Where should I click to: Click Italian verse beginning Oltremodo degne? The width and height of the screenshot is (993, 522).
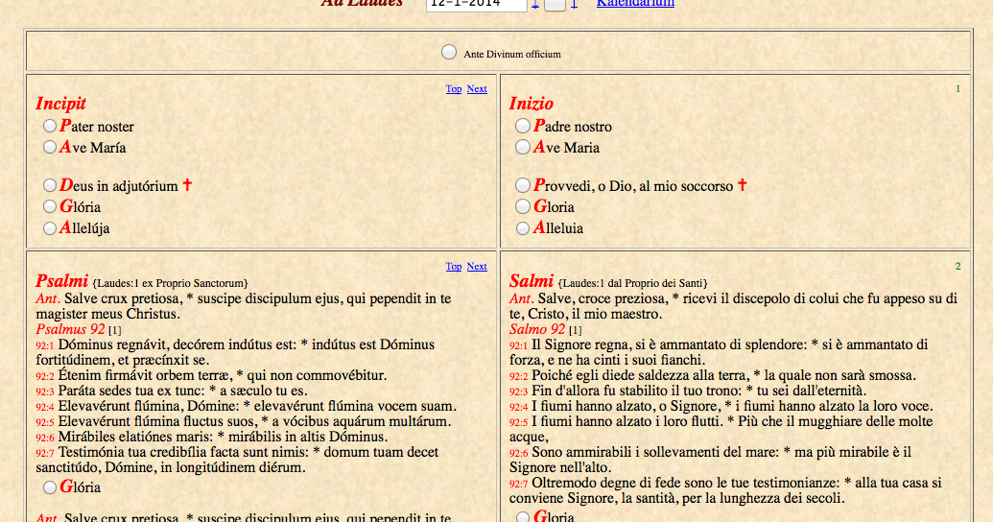[x=725, y=490]
